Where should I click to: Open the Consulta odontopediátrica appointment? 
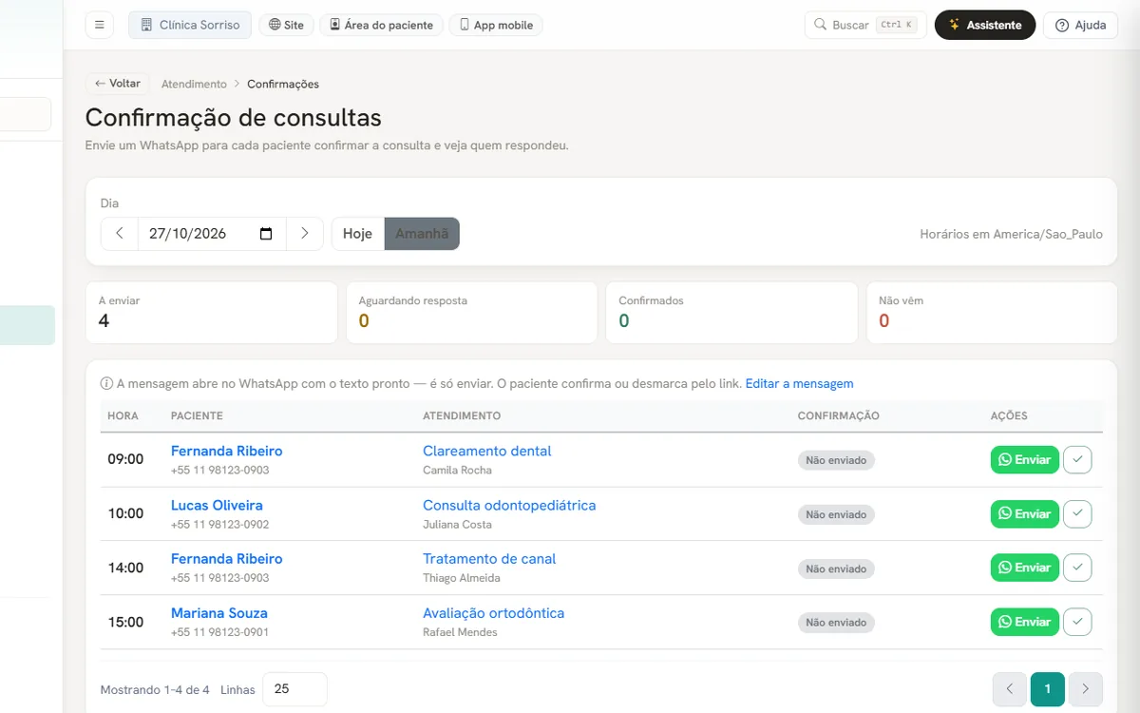click(x=509, y=505)
